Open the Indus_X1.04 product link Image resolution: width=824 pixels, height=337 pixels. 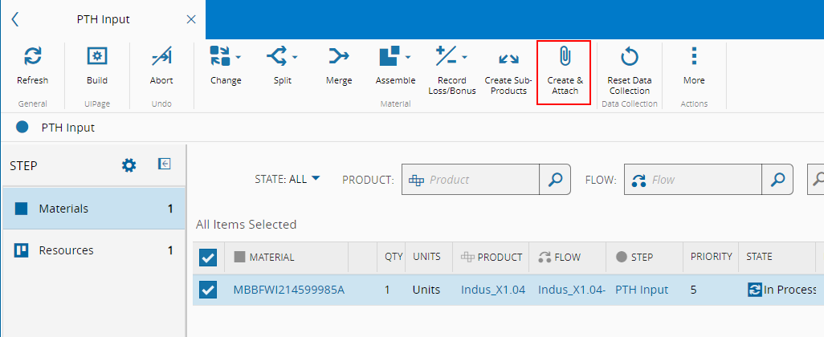coord(493,290)
